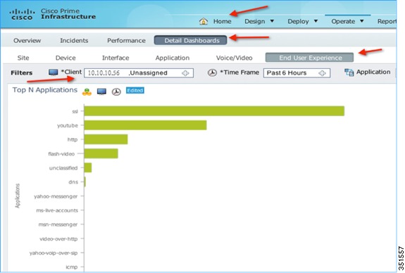Click the Application filter label

pyautogui.click(x=373, y=72)
